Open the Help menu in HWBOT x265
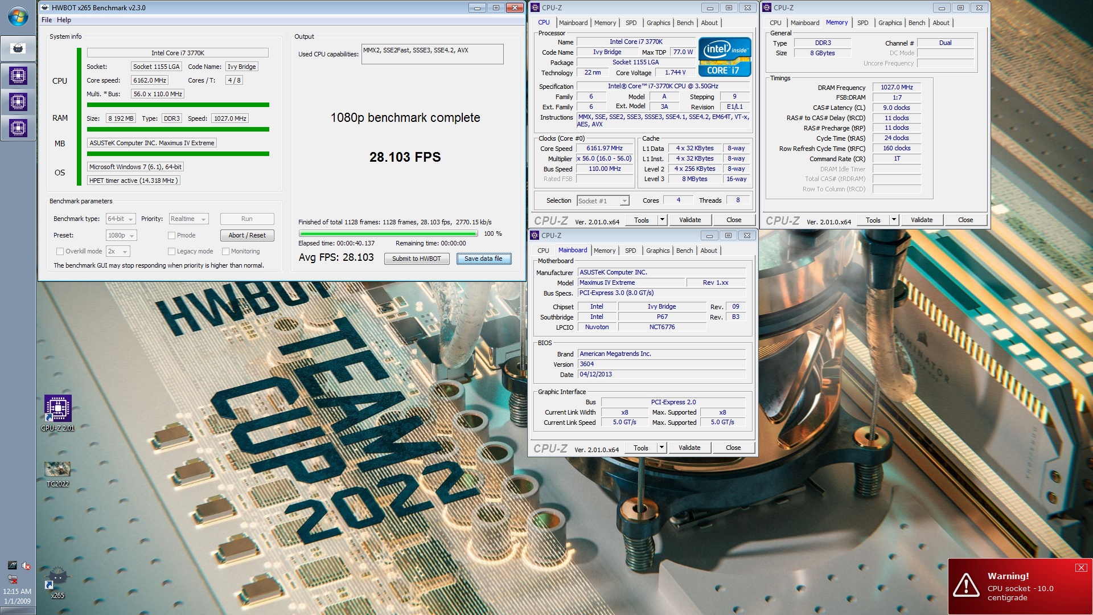 tap(64, 20)
